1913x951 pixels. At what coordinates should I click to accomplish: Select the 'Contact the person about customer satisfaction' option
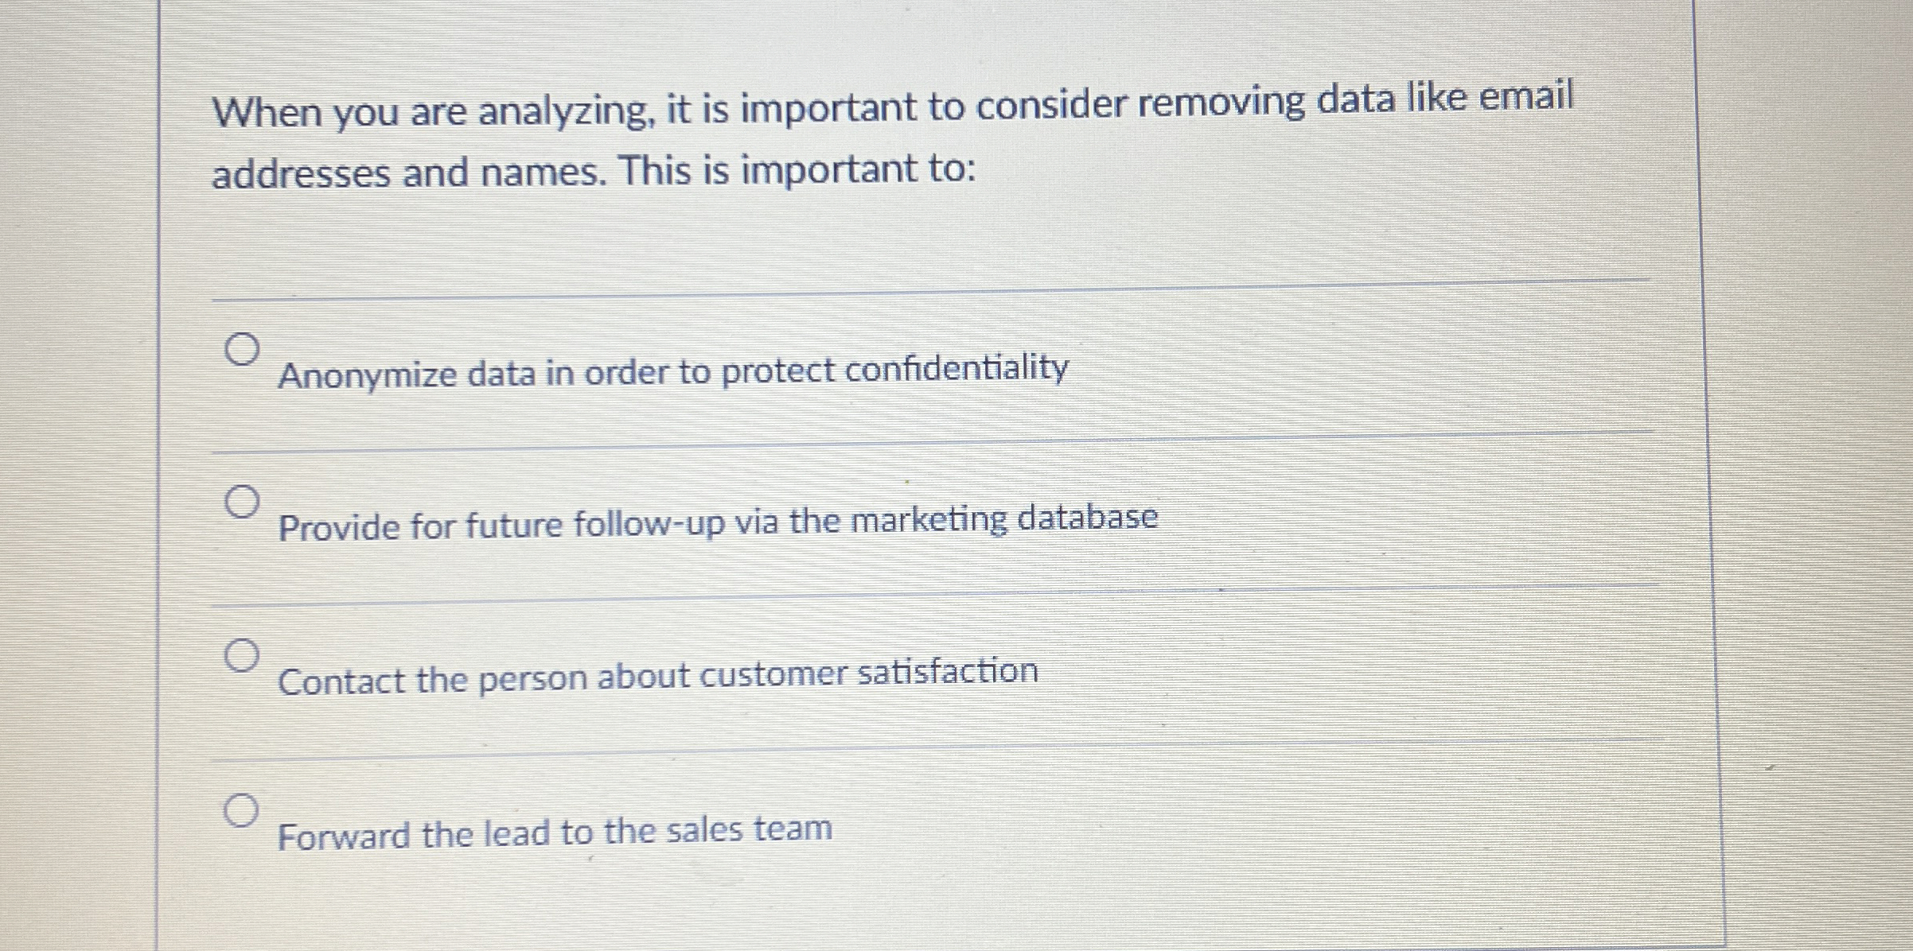click(243, 656)
